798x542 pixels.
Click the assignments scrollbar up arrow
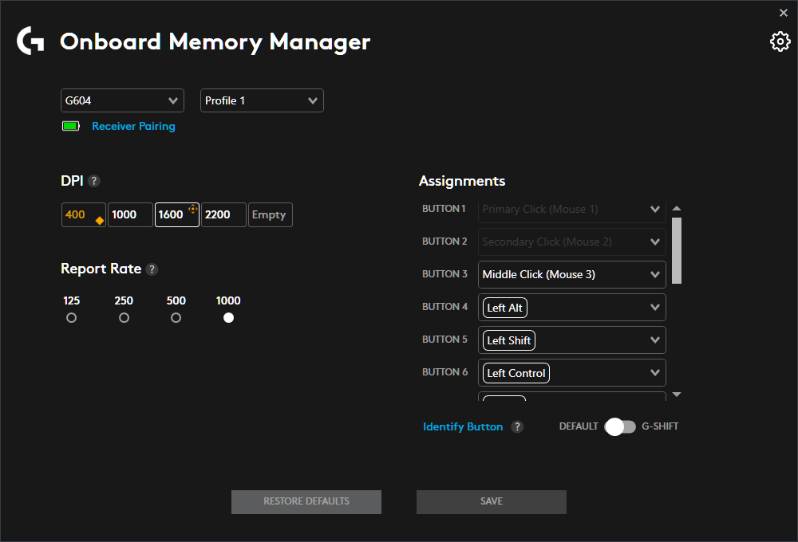click(677, 209)
